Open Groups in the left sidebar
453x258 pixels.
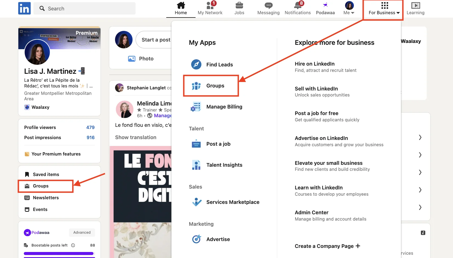click(x=37, y=186)
